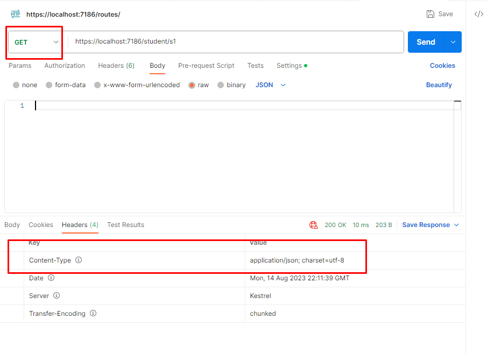Click info icon next to Date
Screen dimensions: 487x354
click(51, 278)
